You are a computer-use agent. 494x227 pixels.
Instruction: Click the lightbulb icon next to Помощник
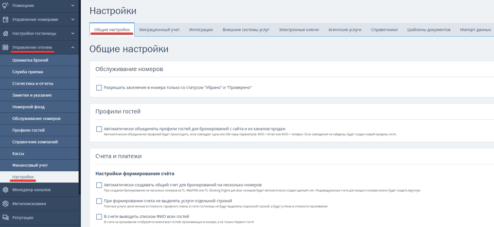[5, 5]
